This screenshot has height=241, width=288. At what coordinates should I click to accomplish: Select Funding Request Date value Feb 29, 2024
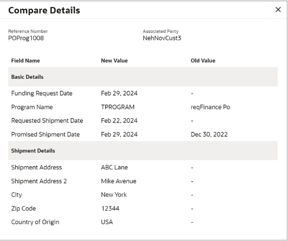(x=119, y=93)
